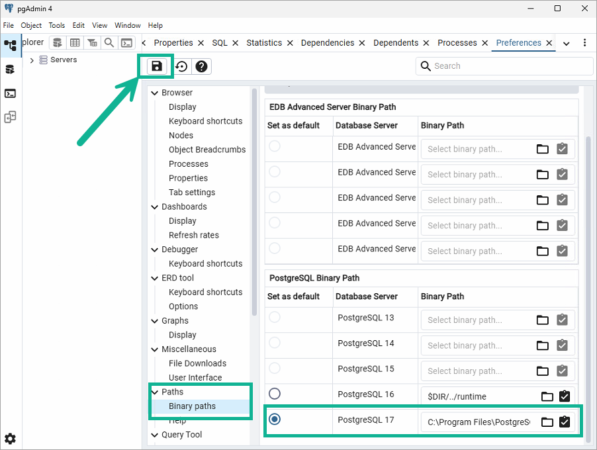Click the preferences Search field

click(x=504, y=66)
